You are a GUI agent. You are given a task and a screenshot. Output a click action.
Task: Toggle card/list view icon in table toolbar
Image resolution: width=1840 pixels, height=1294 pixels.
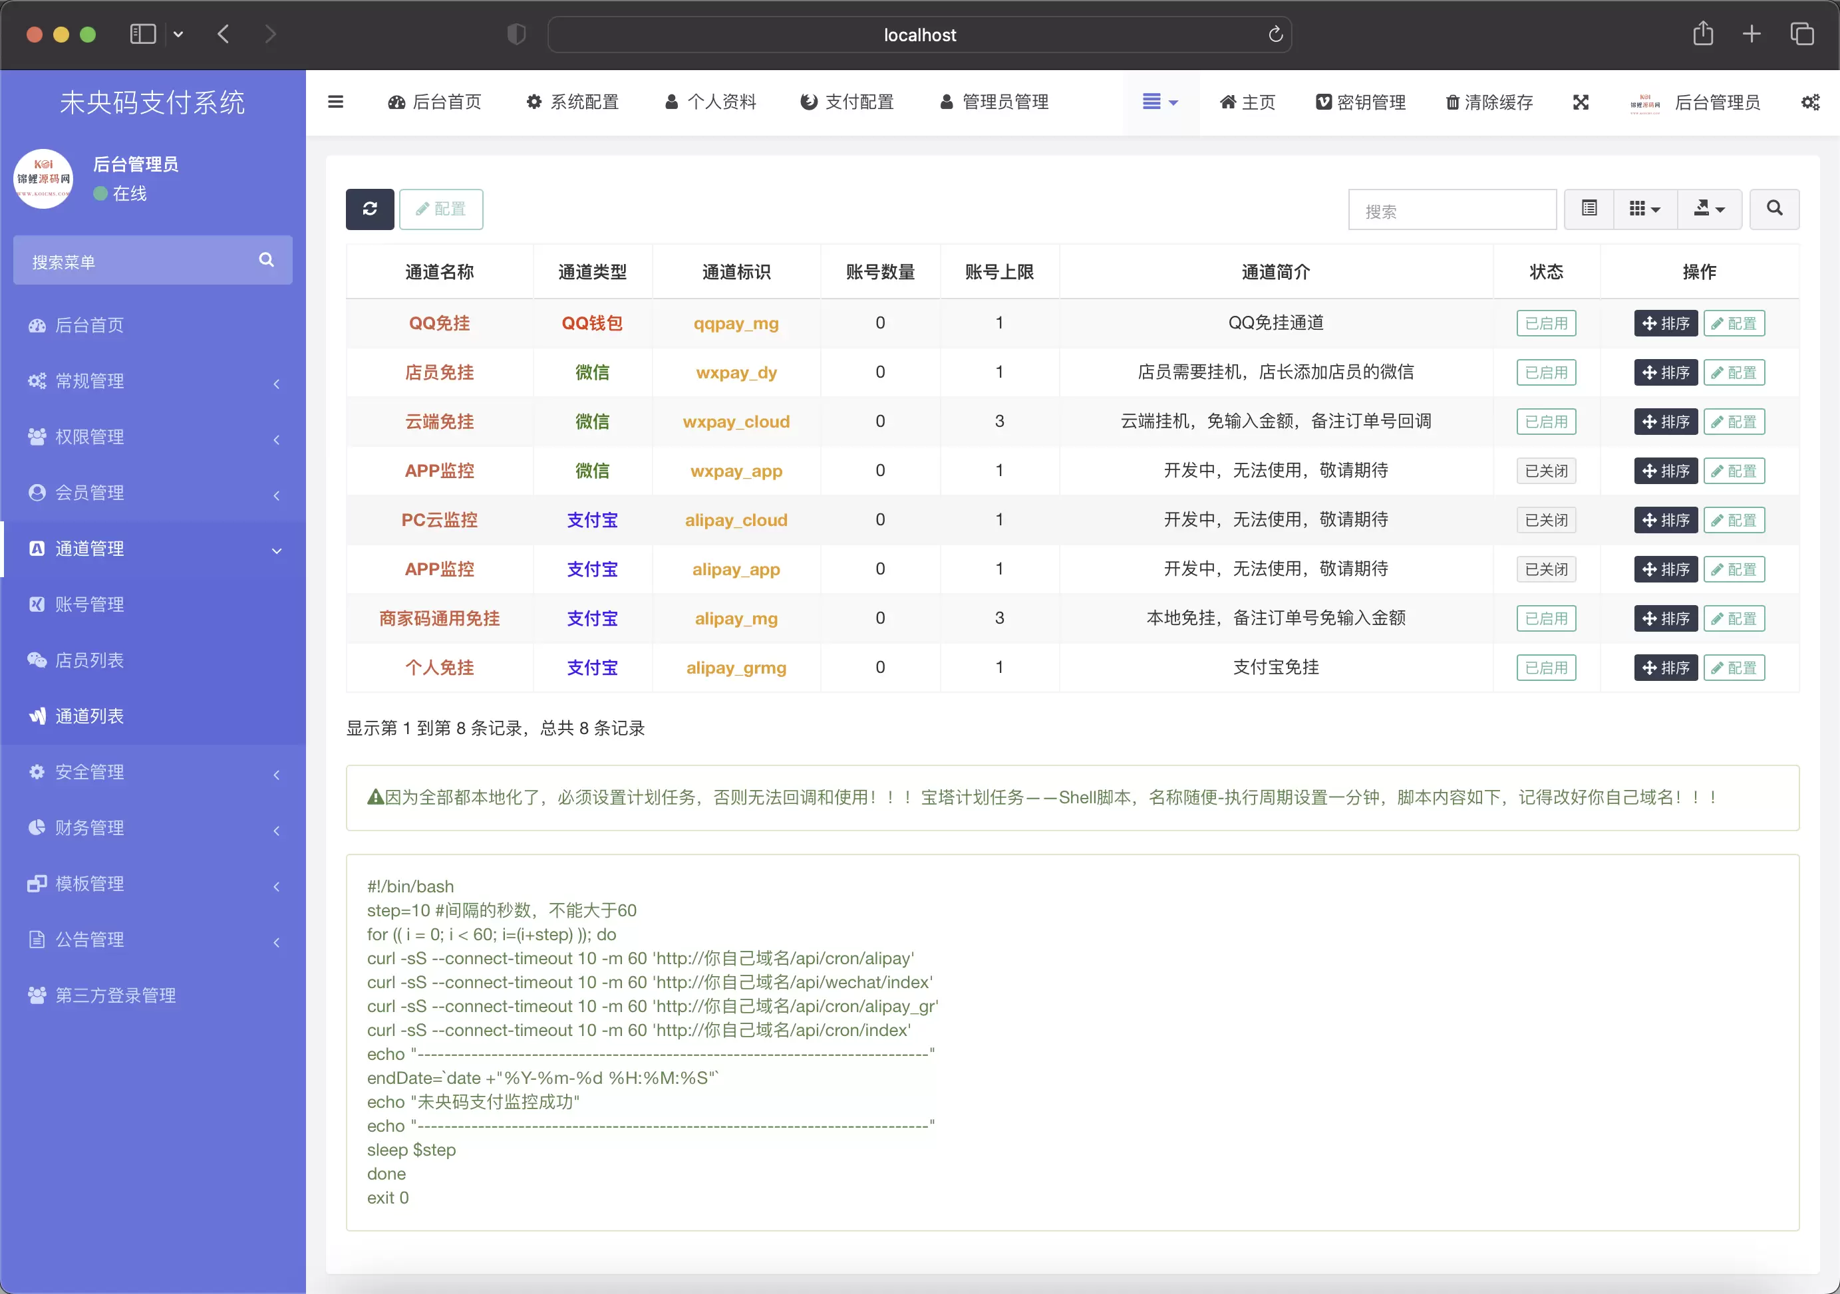pos(1589,209)
